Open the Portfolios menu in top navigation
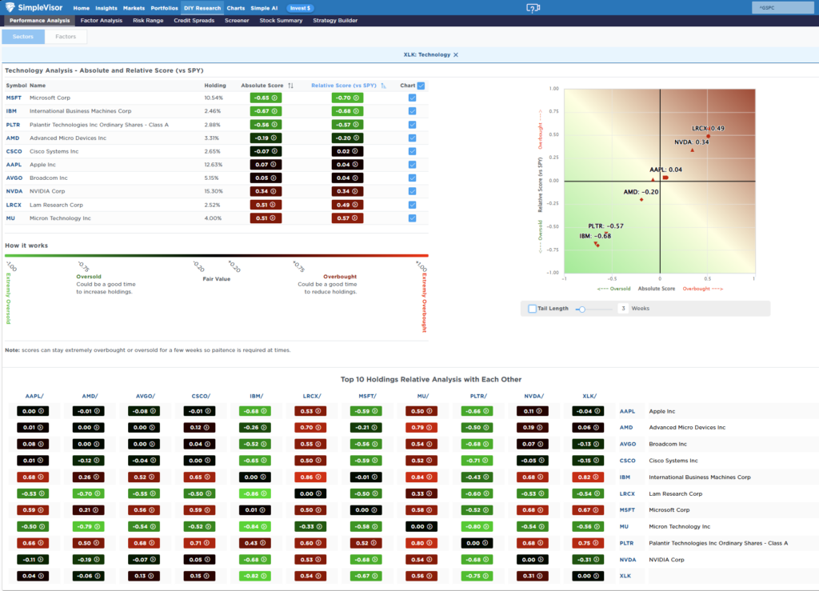The width and height of the screenshot is (819, 591). [164, 8]
